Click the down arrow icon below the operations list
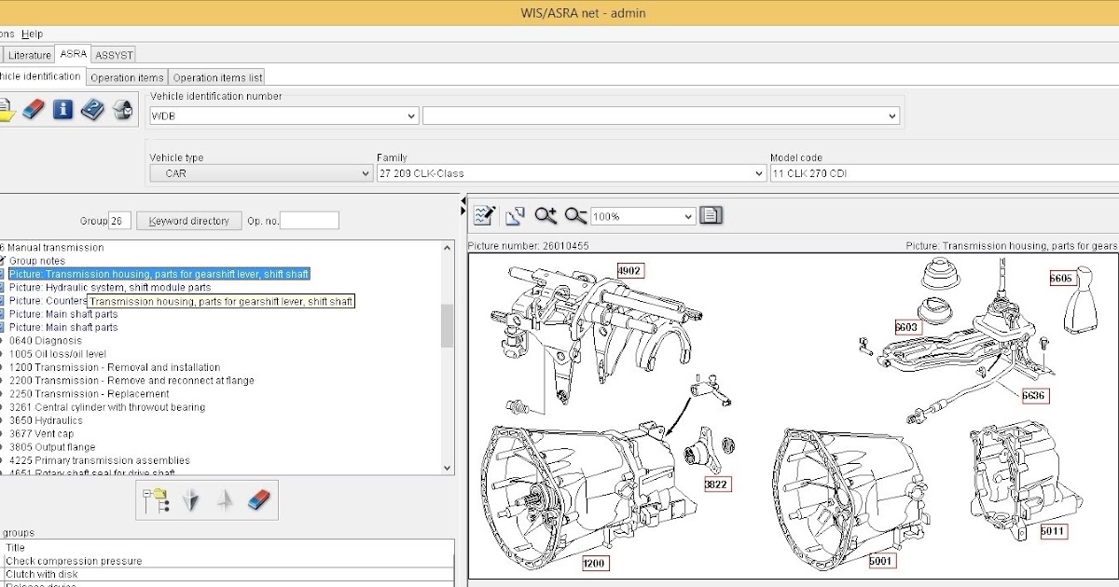Viewport: 1119px width, 587px height. (x=191, y=500)
